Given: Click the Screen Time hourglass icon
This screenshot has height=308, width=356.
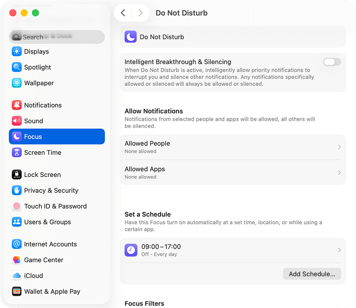Looking at the screenshot, I should pos(17,152).
